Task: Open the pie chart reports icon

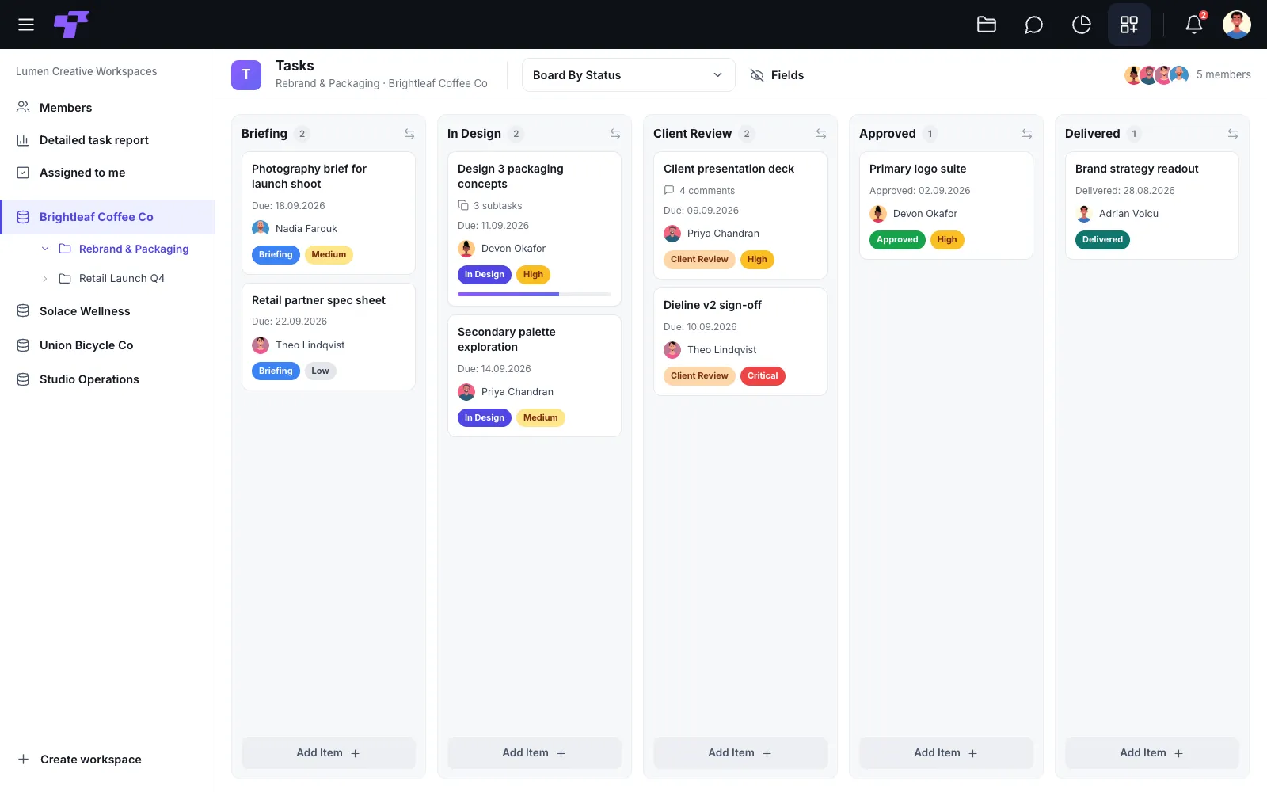Action: [x=1081, y=25]
